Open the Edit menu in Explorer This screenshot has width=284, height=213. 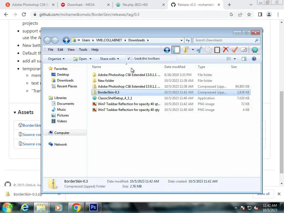click(60, 50)
